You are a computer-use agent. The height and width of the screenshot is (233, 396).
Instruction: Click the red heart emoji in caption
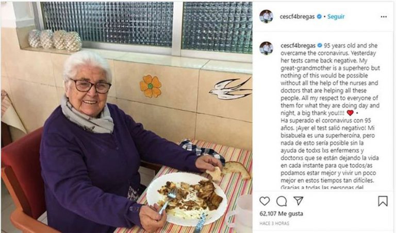click(x=350, y=113)
